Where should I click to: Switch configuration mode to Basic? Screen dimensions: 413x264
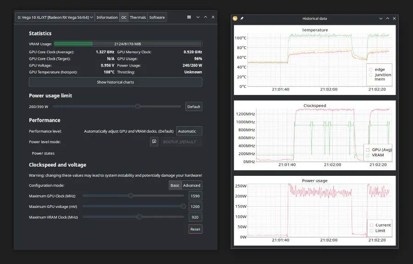(175, 185)
